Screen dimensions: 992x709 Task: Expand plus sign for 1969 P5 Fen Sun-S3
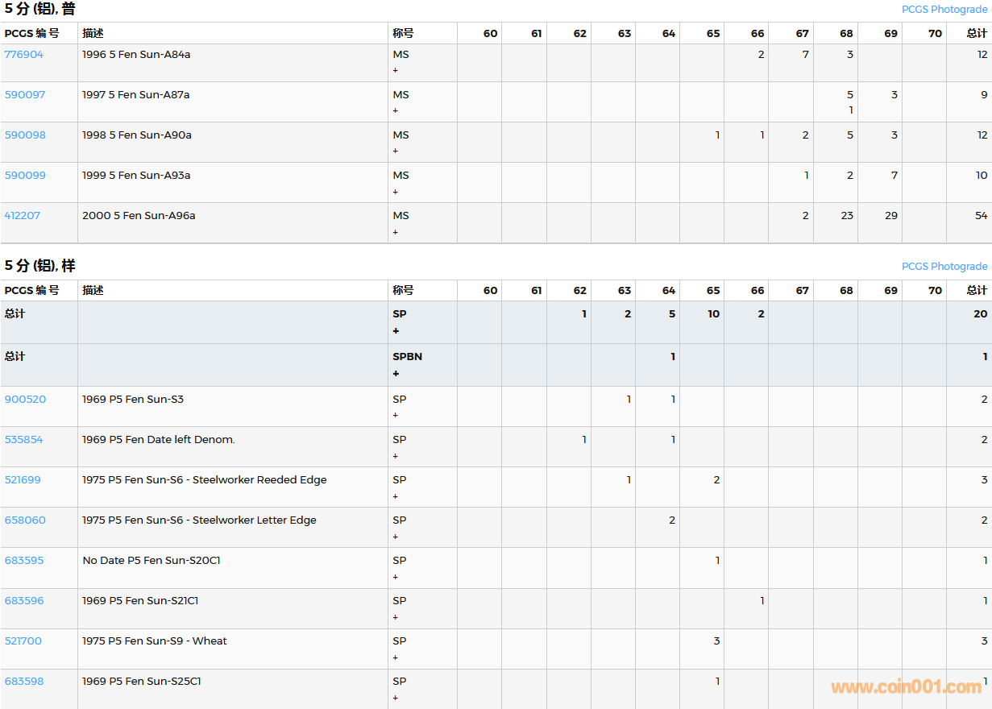pos(396,416)
